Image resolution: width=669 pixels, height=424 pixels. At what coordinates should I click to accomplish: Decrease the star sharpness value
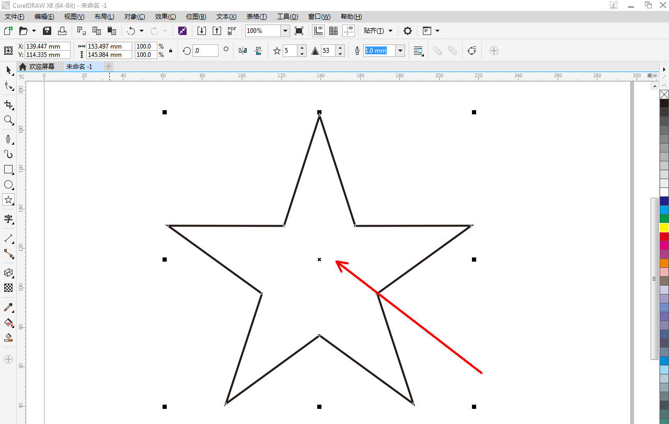tap(340, 54)
